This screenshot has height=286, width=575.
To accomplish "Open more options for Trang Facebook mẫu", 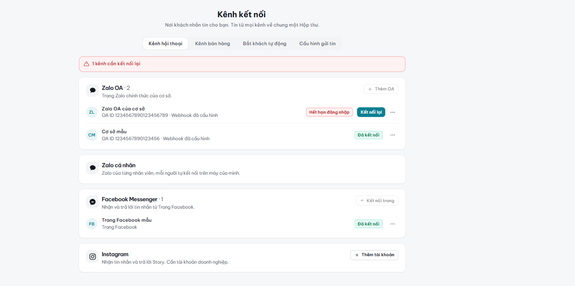I will click(x=393, y=224).
